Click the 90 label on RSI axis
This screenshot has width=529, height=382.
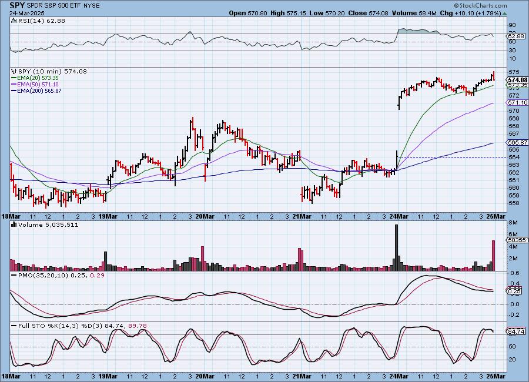512,25
